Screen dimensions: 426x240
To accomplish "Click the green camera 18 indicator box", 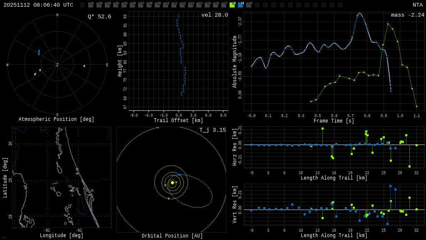I will 232,5.
